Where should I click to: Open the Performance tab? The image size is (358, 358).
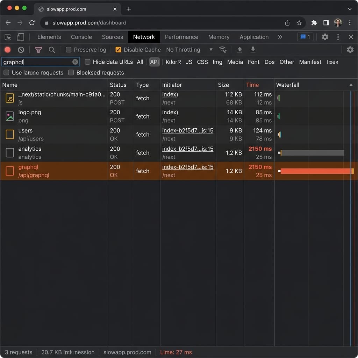(181, 37)
